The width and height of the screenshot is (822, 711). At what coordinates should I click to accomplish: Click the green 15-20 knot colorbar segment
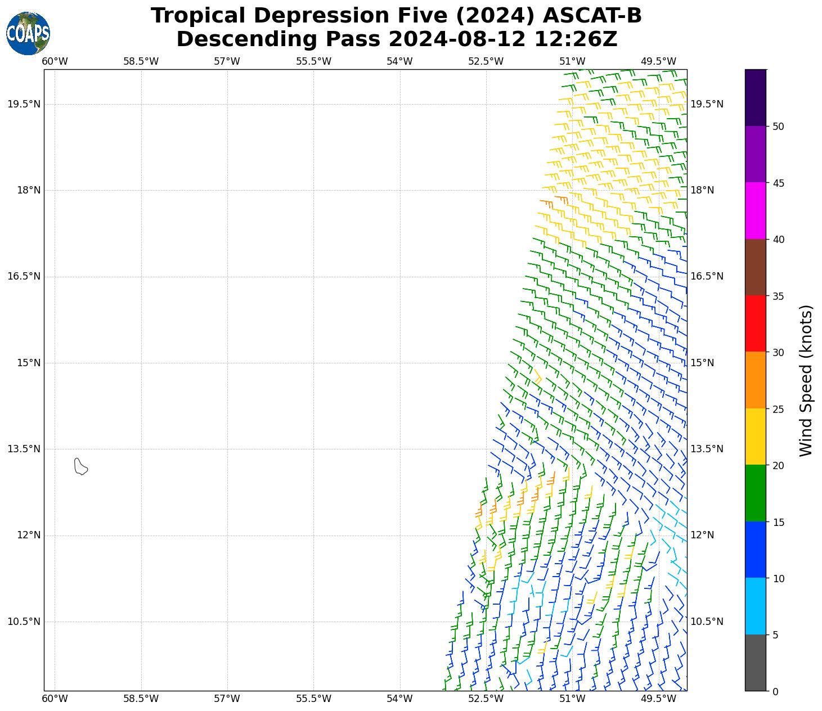pos(755,493)
